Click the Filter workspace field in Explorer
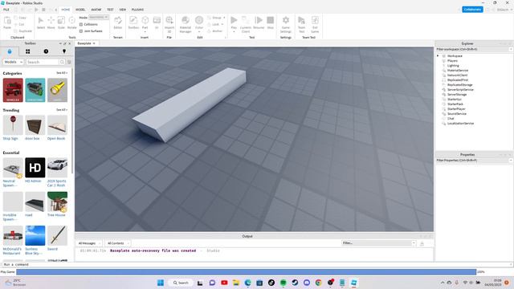Image resolution: width=514 pixels, height=289 pixels. (x=472, y=49)
